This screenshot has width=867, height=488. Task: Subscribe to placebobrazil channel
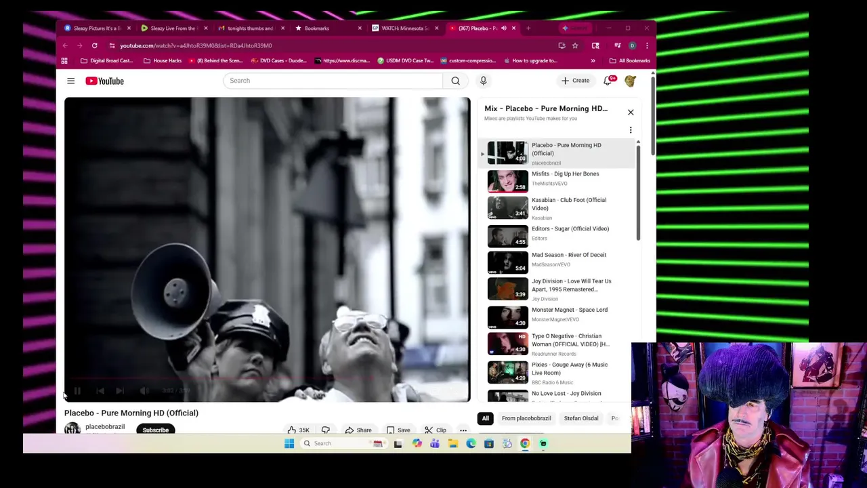(x=155, y=430)
